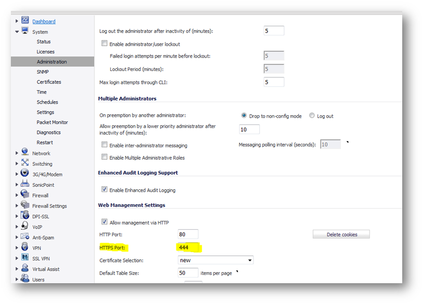Click the Virtual Assist label
424x305 pixels.
click(x=46, y=269)
